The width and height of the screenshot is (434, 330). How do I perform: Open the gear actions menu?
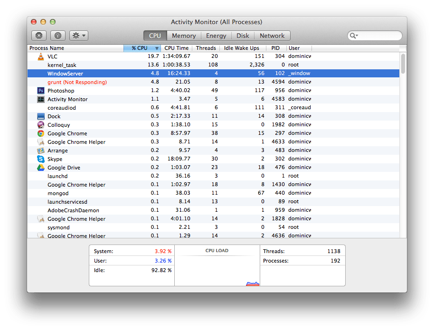pyautogui.click(x=78, y=36)
